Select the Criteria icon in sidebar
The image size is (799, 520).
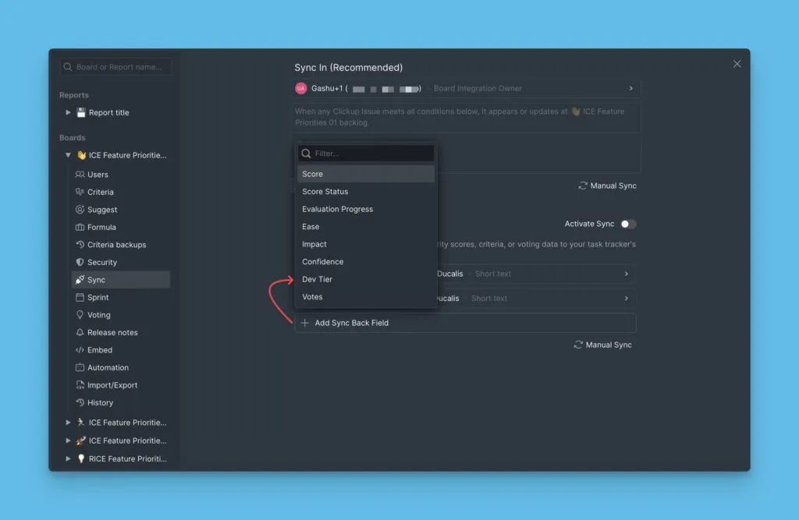point(80,192)
